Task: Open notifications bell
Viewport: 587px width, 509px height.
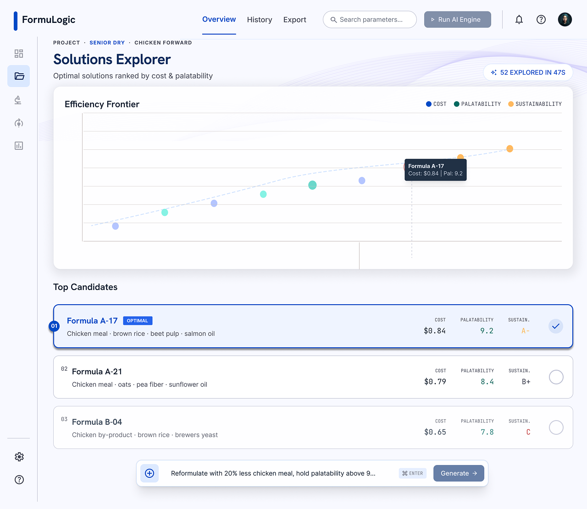Action: pyautogui.click(x=519, y=20)
